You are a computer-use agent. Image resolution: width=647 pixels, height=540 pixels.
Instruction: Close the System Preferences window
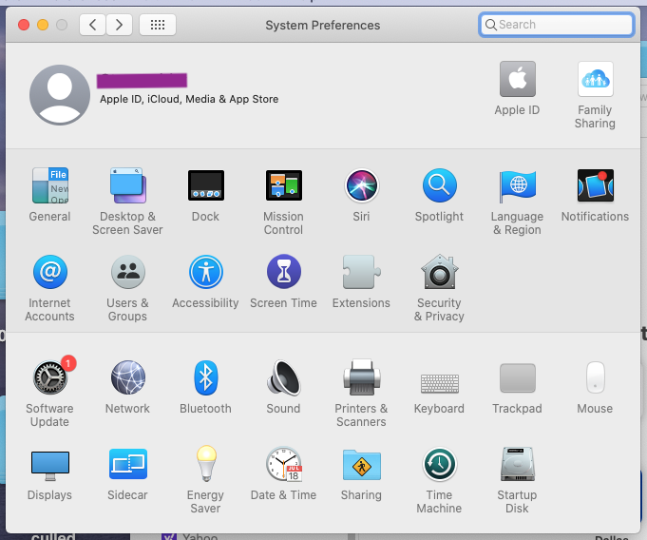coord(24,25)
